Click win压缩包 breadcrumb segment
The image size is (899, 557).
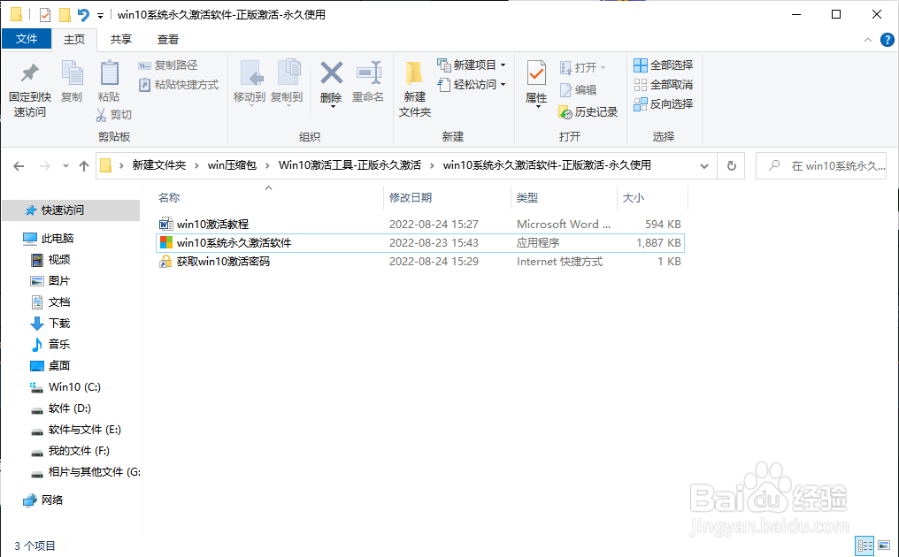click(x=232, y=165)
